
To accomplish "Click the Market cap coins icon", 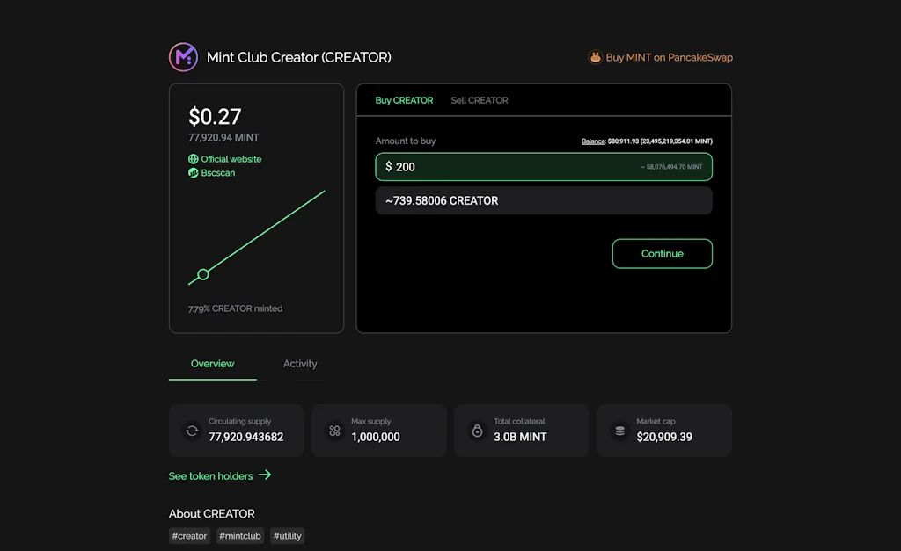I will [619, 431].
